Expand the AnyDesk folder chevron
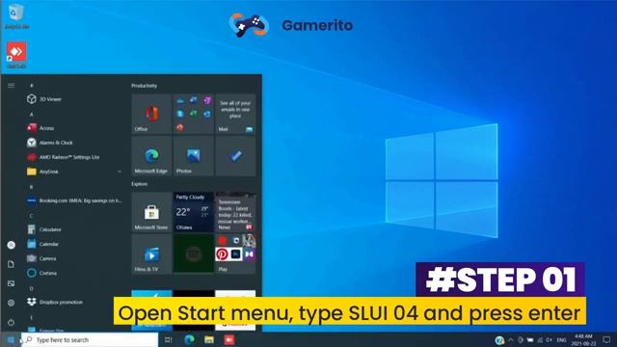The height and width of the screenshot is (347, 617). tap(120, 172)
